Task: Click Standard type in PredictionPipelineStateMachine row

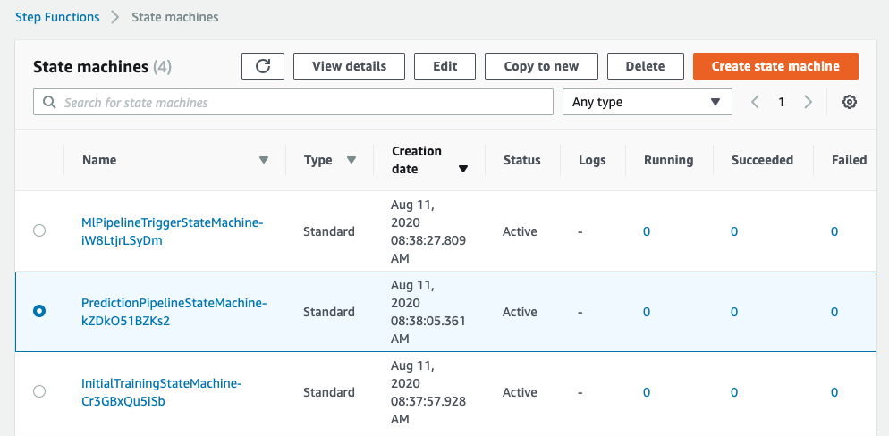Action: [x=329, y=312]
